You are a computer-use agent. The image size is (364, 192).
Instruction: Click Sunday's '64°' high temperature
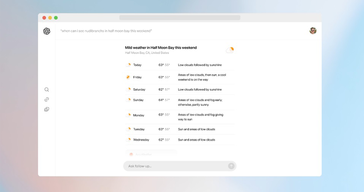pyautogui.click(x=161, y=100)
